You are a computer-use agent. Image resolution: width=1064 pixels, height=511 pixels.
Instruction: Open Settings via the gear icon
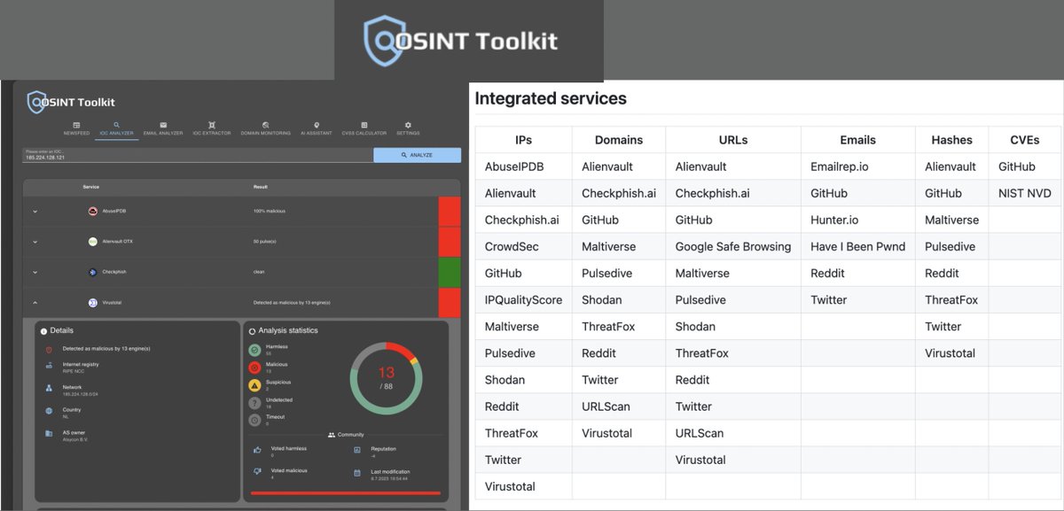coord(407,125)
